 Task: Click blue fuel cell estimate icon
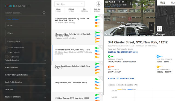point(158,56)
